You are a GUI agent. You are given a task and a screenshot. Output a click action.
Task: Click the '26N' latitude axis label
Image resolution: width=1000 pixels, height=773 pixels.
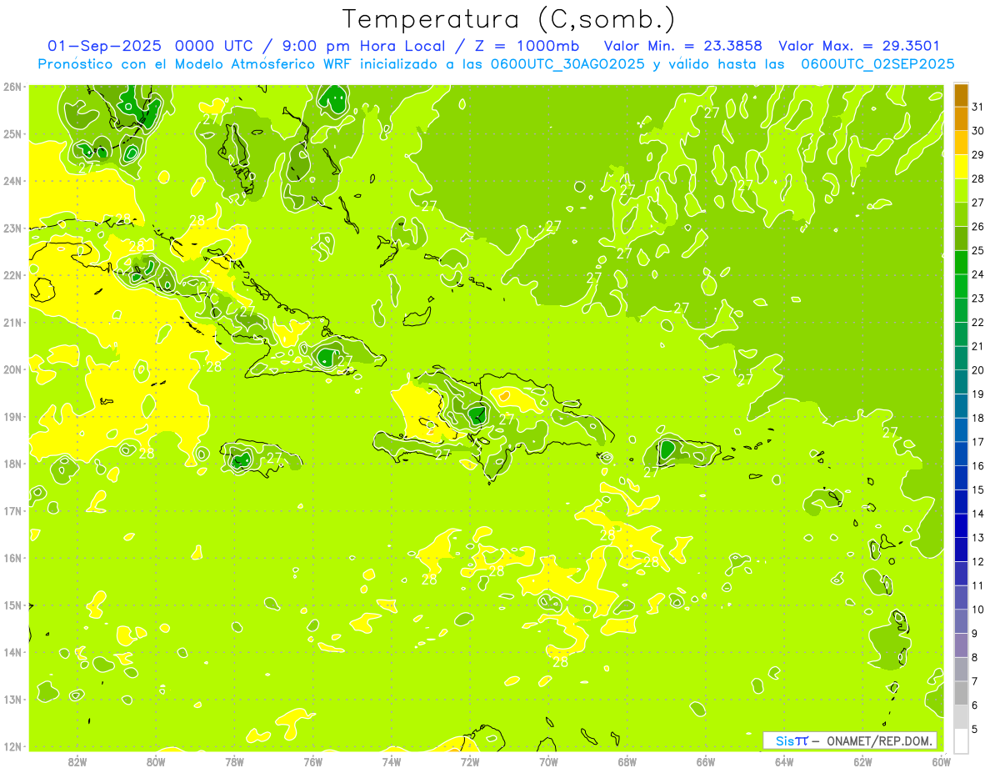coord(12,87)
